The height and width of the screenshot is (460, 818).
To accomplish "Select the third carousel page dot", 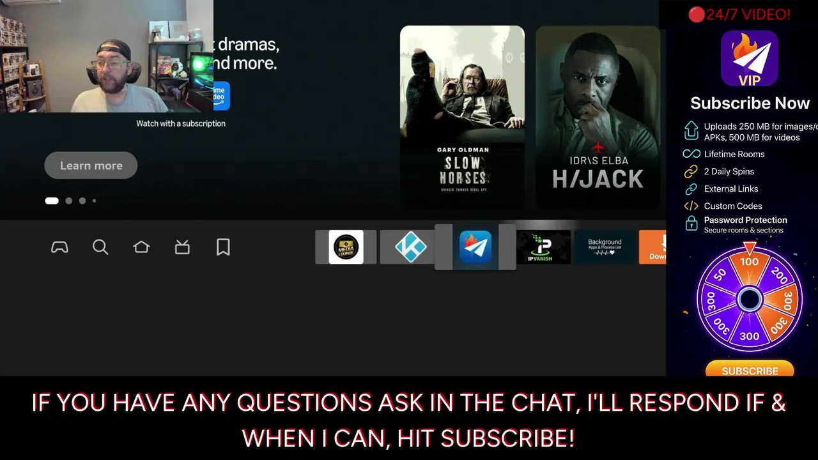I will [x=82, y=201].
